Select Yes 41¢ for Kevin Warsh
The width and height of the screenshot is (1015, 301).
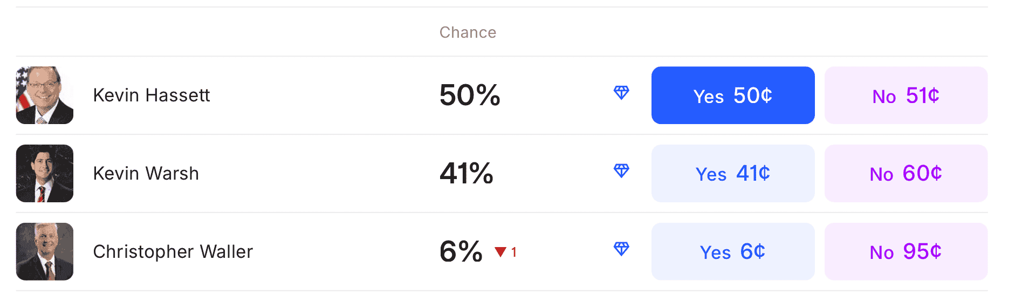click(x=732, y=173)
